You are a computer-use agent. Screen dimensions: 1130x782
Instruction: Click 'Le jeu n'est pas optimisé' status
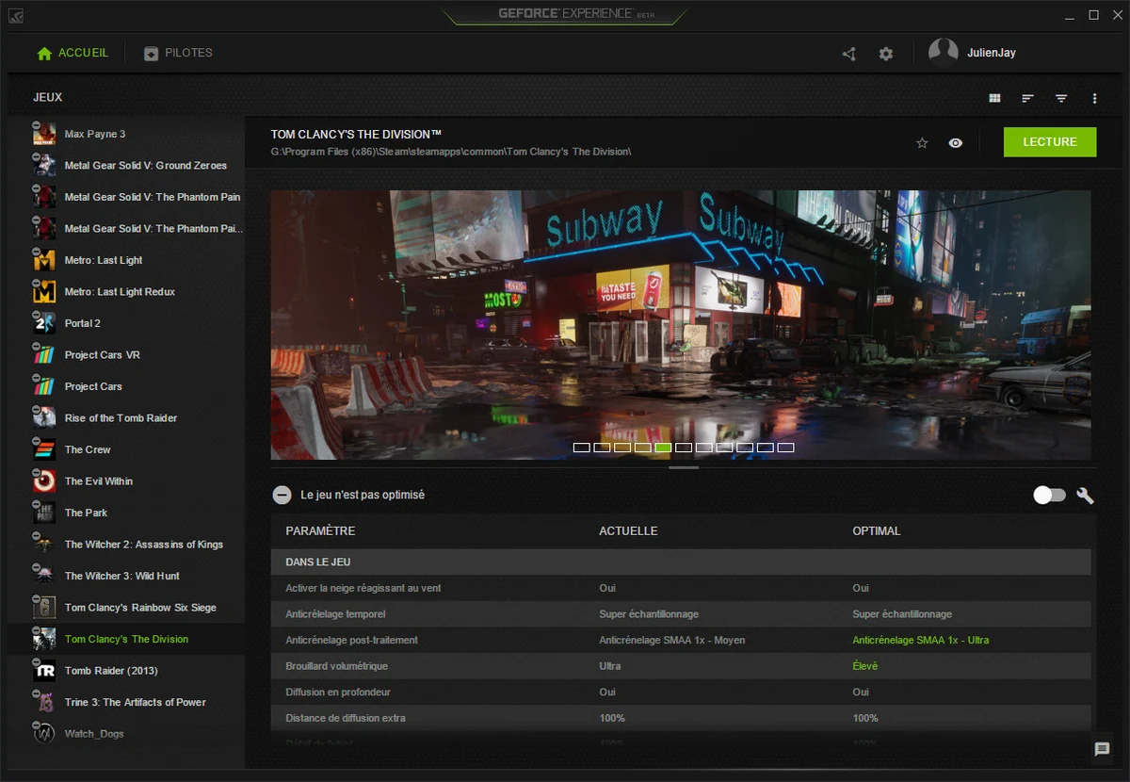[x=363, y=495]
